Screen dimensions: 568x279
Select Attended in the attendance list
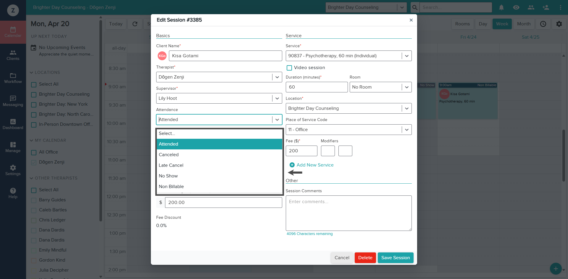point(220,144)
